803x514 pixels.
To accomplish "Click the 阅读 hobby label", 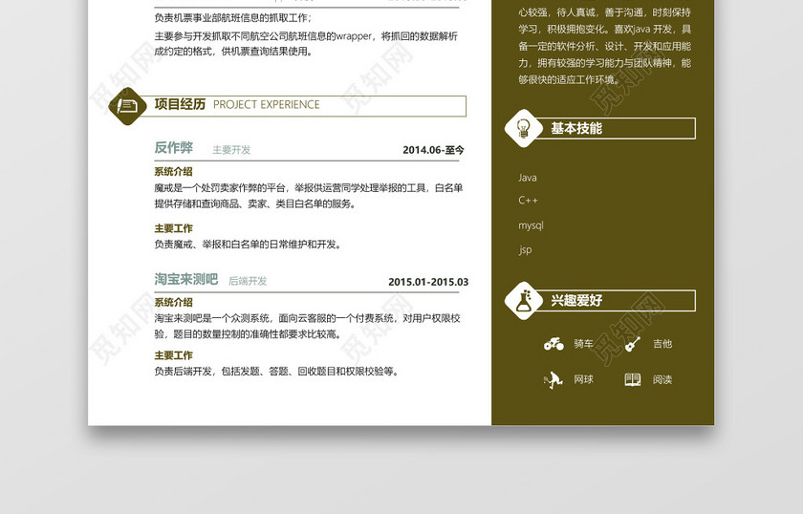I will (662, 379).
